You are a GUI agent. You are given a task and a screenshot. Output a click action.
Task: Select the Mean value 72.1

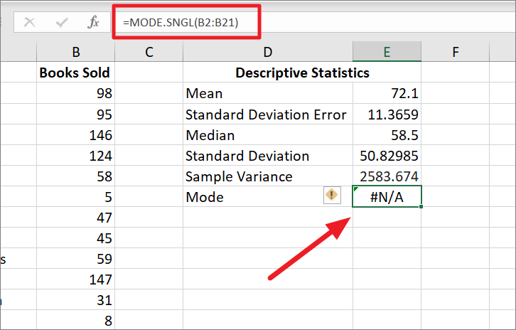tap(387, 93)
